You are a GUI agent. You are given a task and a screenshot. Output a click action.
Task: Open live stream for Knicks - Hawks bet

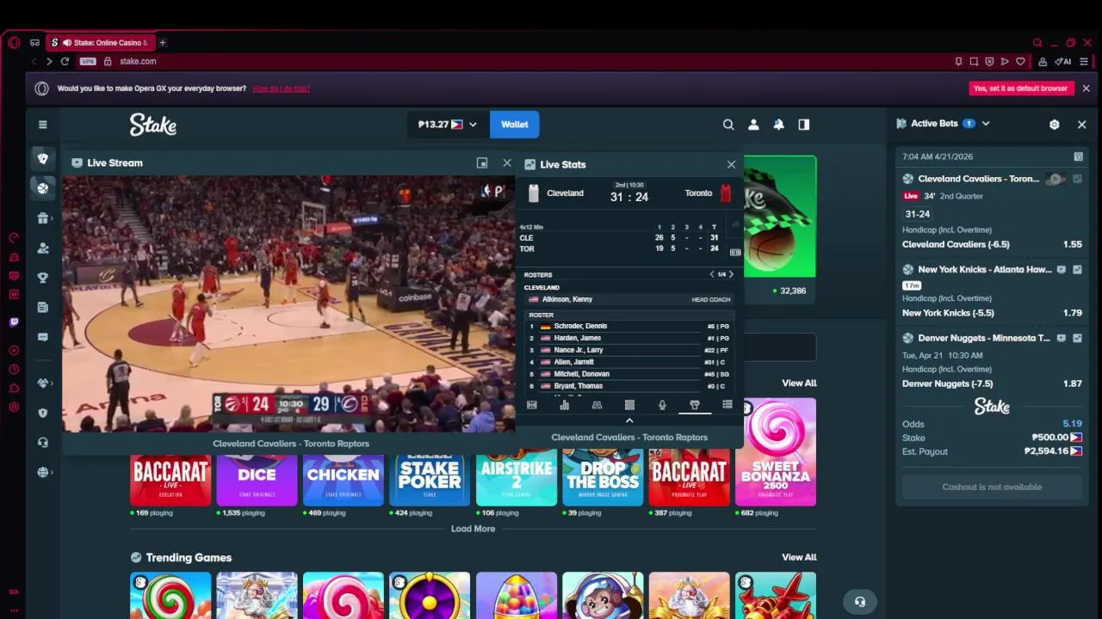click(x=1062, y=269)
